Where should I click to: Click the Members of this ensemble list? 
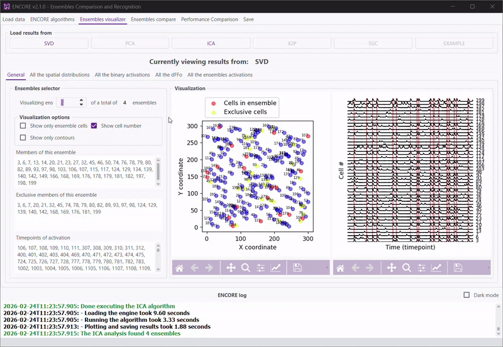[85, 172]
